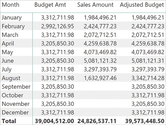Click the March row label
Screen dimensions: 166x125
[10, 35]
